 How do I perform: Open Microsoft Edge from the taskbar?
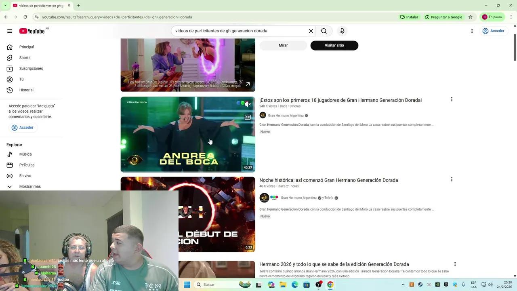click(x=295, y=285)
